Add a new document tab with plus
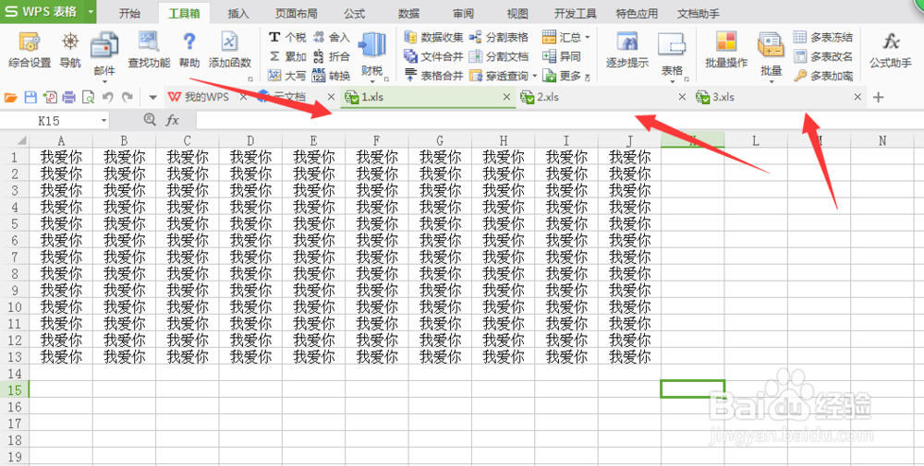The image size is (924, 466). click(x=878, y=97)
